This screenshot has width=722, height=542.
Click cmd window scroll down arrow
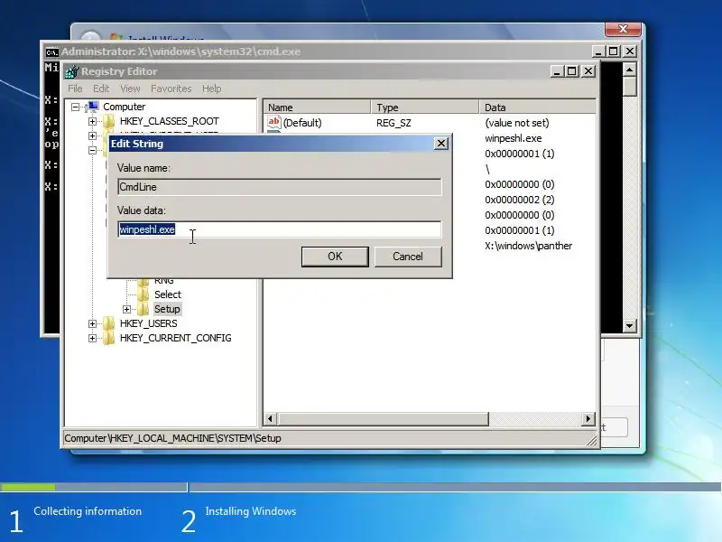pos(629,326)
